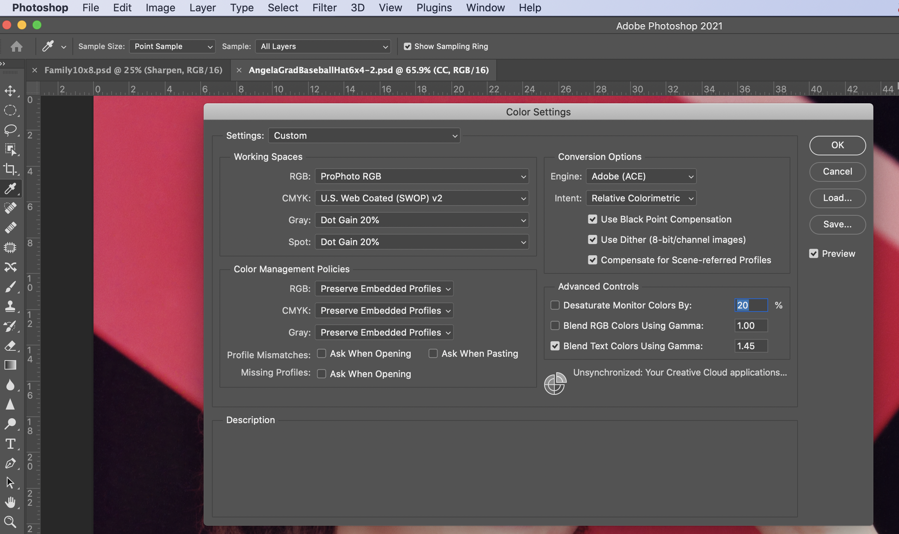Click the Save... button
Screen dimensions: 899x534
(837, 224)
